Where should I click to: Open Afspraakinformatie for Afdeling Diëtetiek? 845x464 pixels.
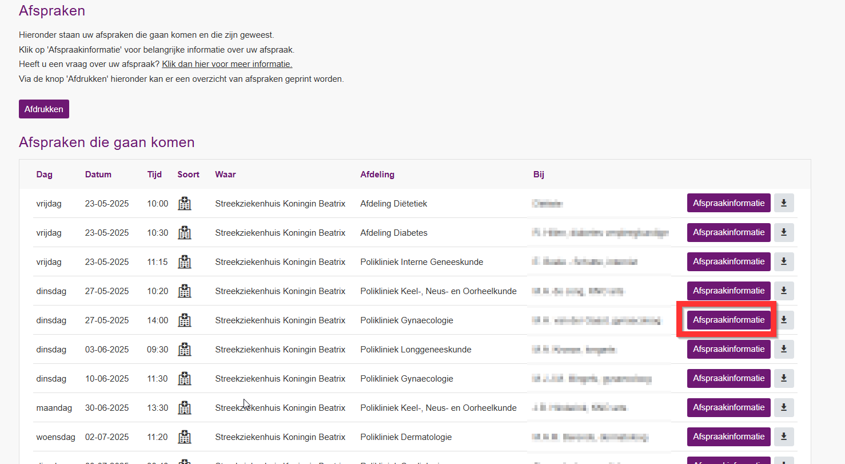tap(729, 203)
